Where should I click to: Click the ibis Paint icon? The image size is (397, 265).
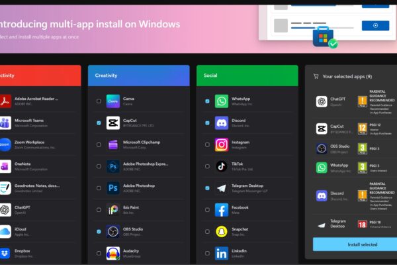(113, 210)
